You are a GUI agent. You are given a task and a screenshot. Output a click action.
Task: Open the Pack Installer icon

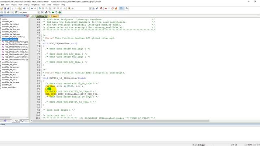[x=60, y=13]
